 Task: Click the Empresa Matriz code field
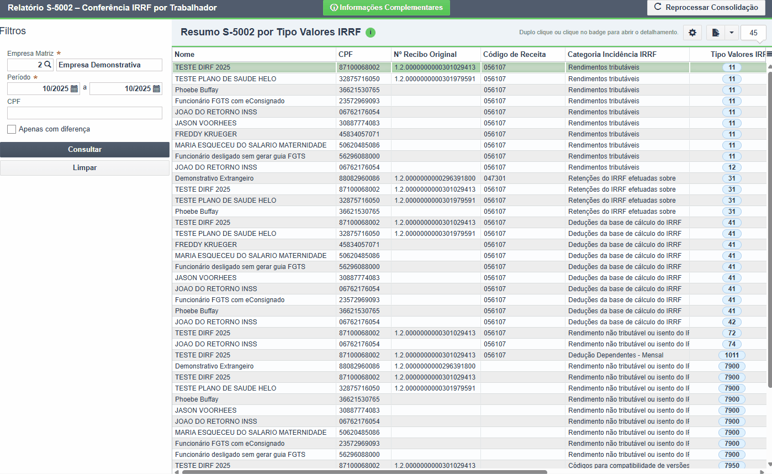pyautogui.click(x=25, y=65)
